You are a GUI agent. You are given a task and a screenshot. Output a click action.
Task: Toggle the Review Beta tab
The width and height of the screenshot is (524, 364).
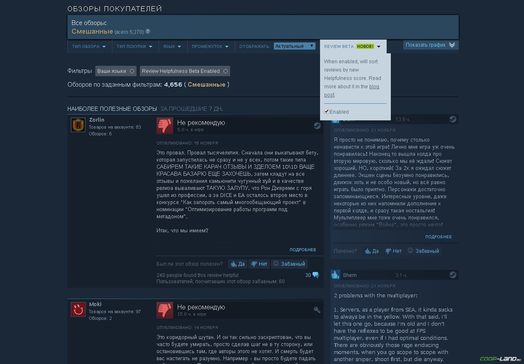(353, 47)
